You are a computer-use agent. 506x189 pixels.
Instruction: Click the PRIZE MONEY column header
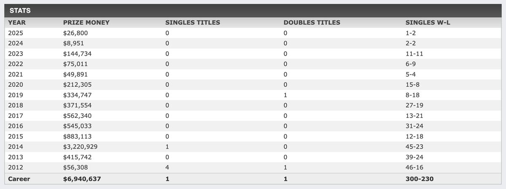click(x=86, y=23)
